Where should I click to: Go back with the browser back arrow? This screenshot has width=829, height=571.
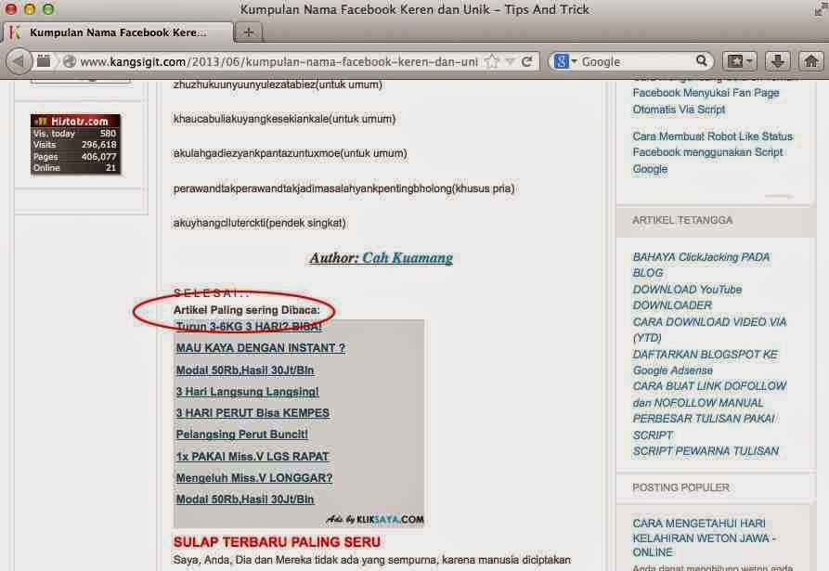(18, 61)
